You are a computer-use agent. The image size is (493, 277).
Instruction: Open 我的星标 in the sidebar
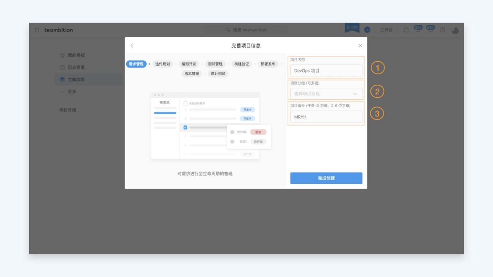tap(76, 56)
